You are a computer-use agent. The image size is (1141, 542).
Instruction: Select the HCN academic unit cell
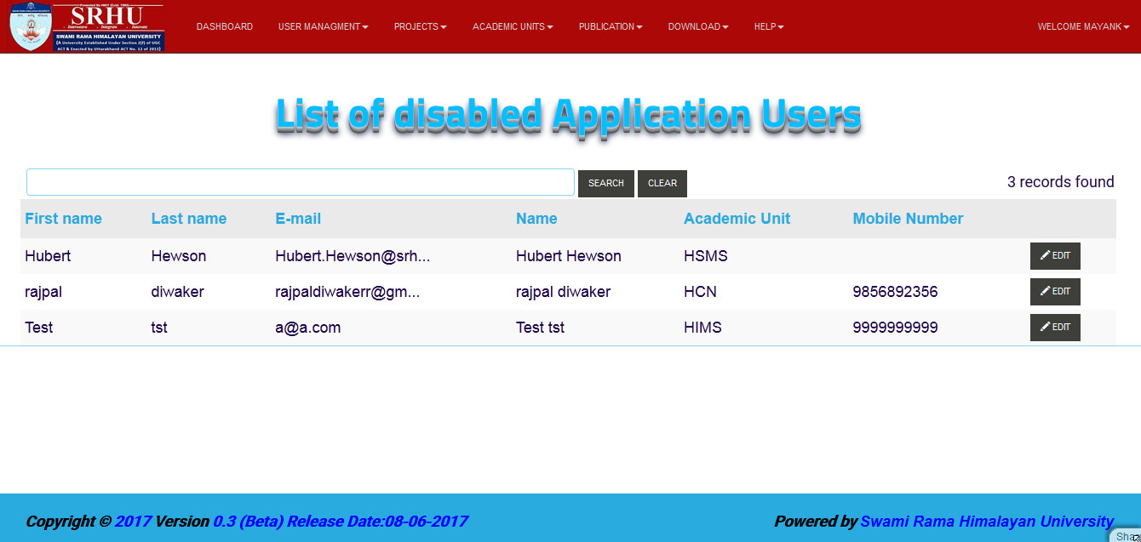click(x=700, y=292)
